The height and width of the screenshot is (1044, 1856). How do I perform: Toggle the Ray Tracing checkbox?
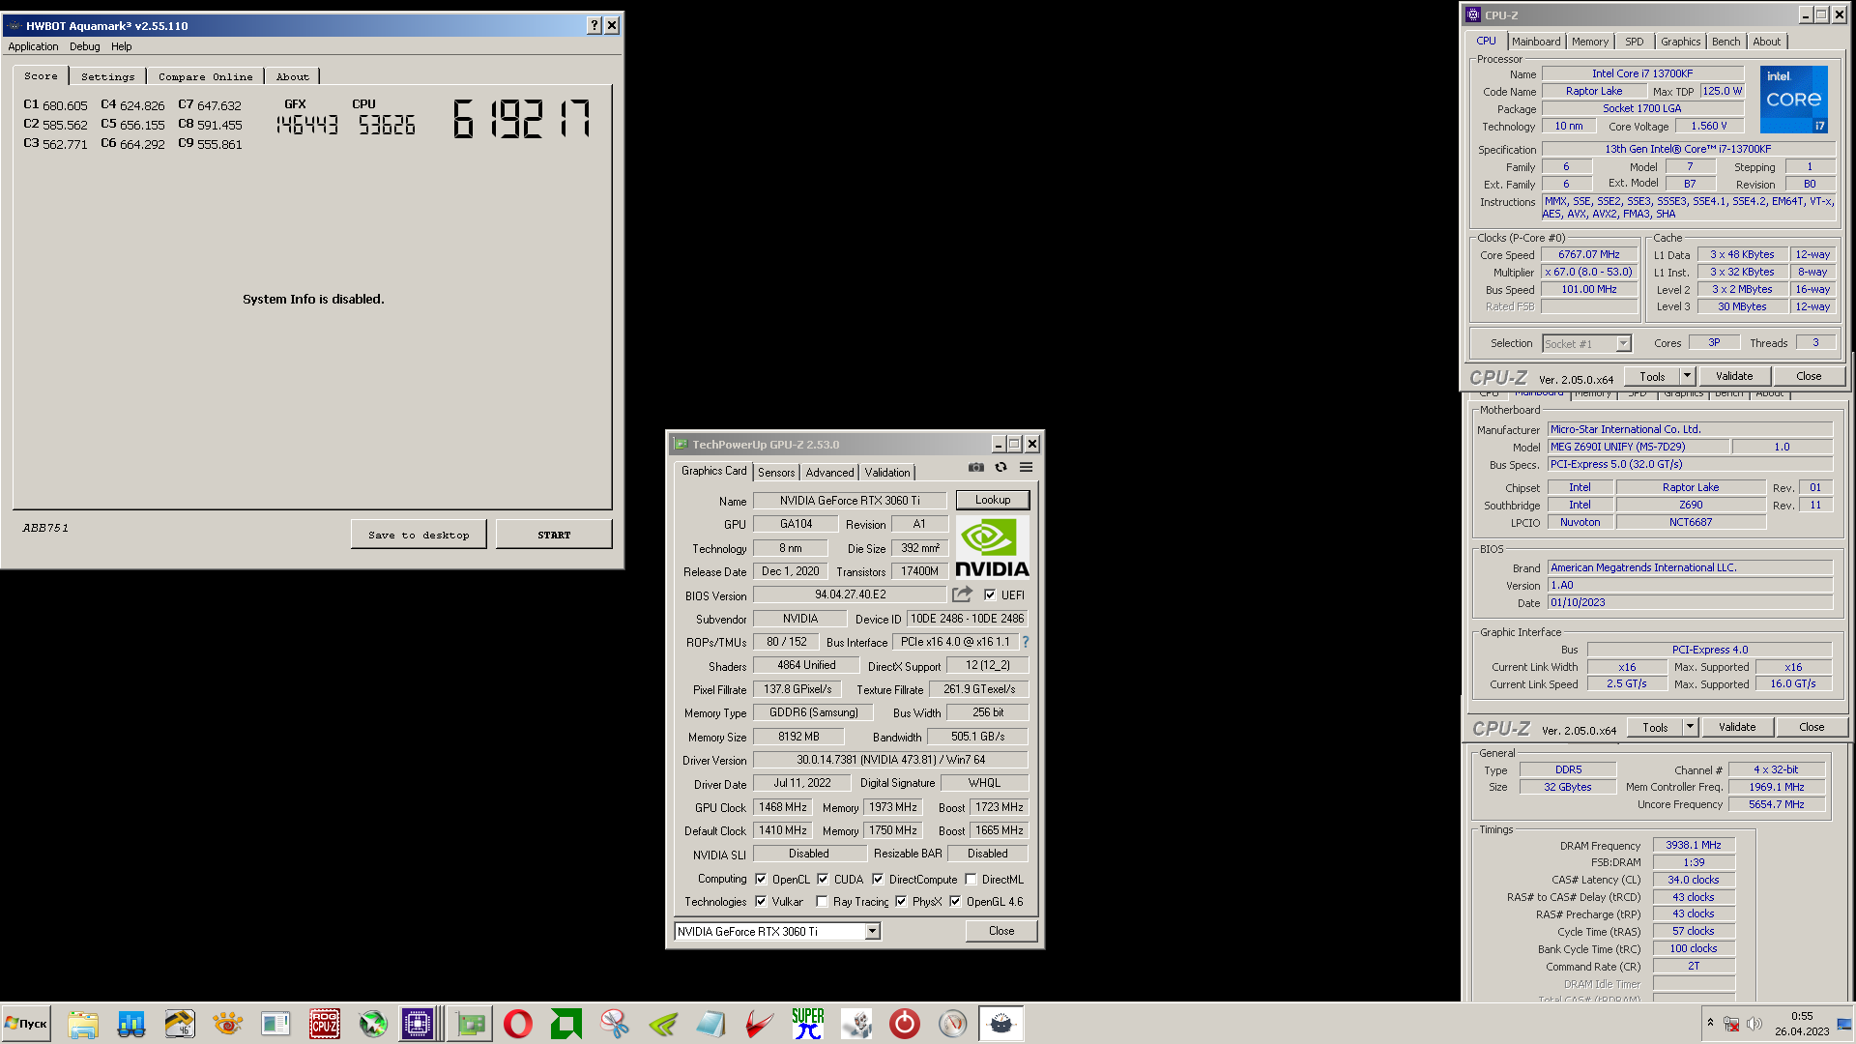click(x=822, y=902)
